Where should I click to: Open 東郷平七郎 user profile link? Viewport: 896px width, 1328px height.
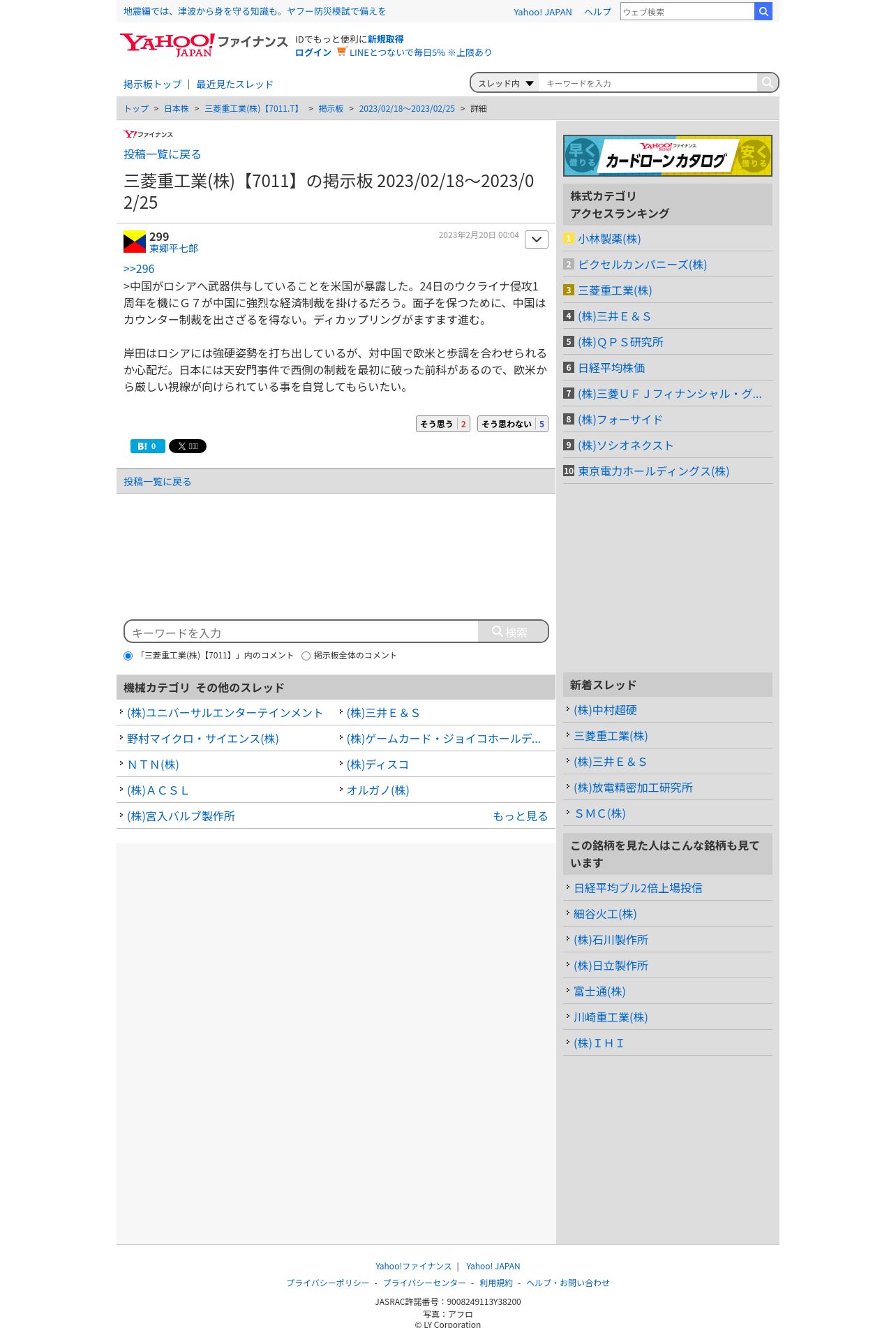point(174,249)
